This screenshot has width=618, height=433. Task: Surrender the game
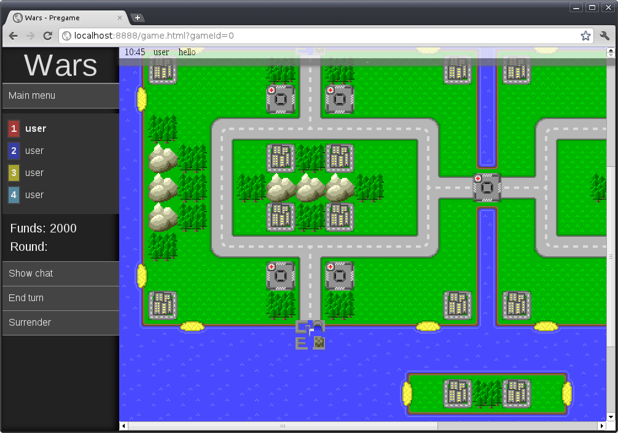[x=60, y=323]
